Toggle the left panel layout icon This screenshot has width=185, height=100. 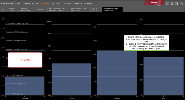(x=168, y=3)
